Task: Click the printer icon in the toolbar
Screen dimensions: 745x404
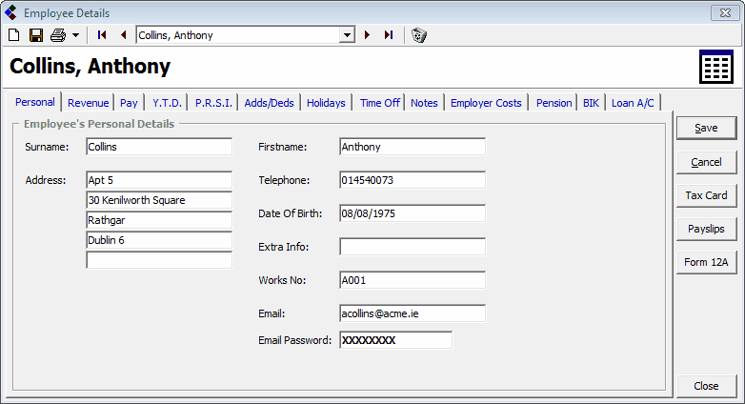Action: click(58, 35)
